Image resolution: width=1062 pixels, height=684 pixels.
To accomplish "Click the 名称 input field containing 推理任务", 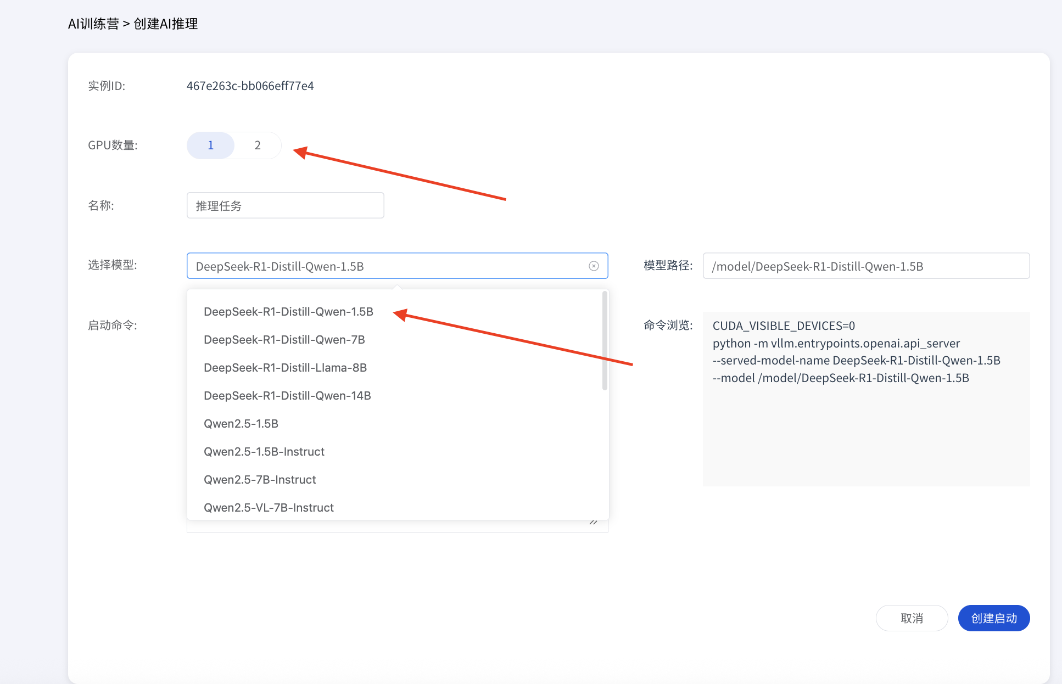I will [x=285, y=205].
